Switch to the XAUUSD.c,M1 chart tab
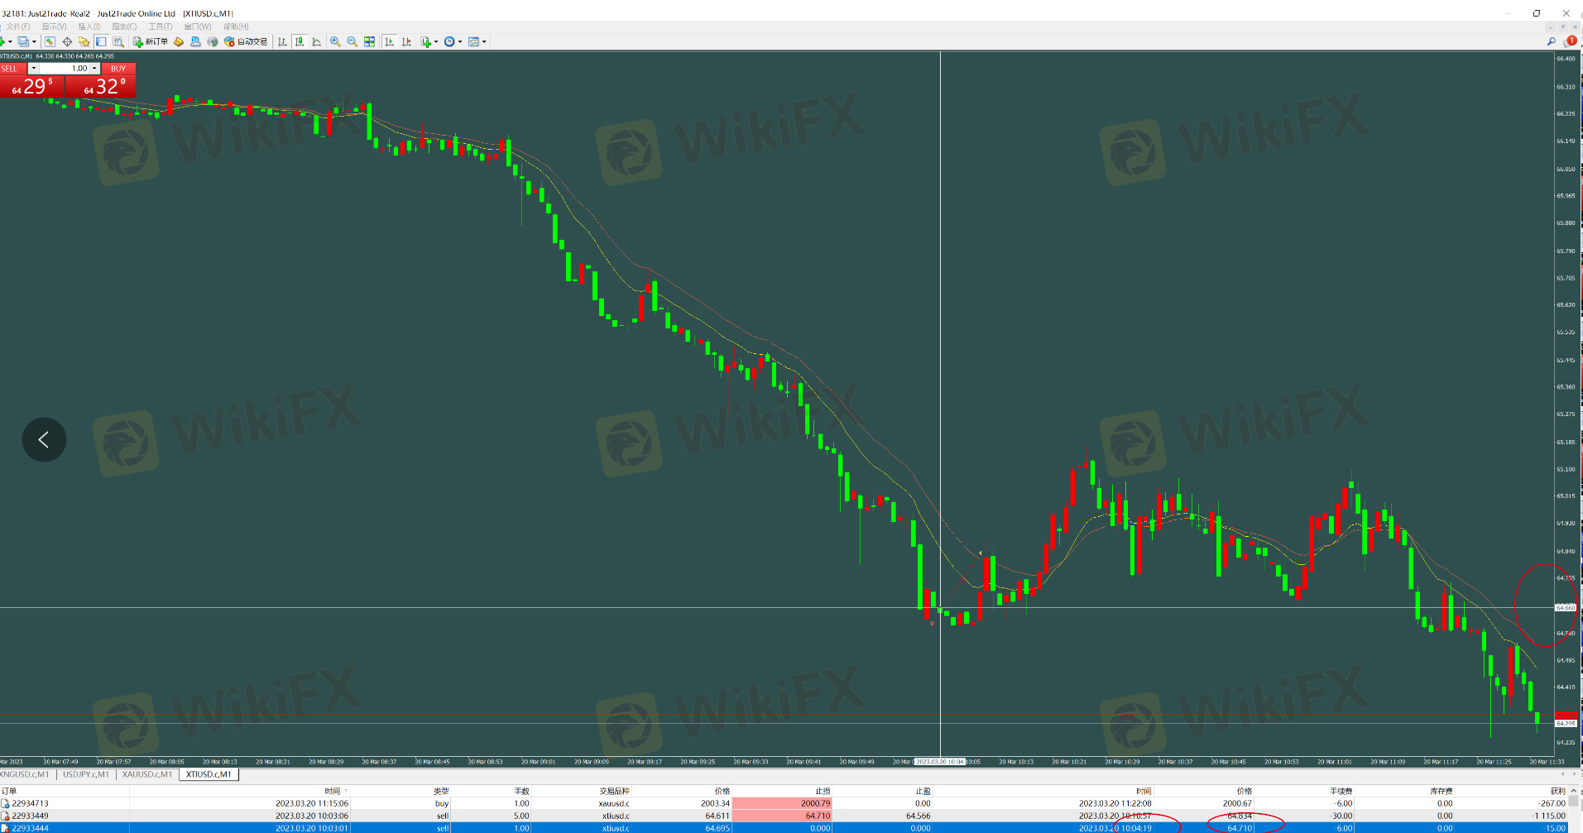Image resolution: width=1583 pixels, height=833 pixels. point(147,774)
